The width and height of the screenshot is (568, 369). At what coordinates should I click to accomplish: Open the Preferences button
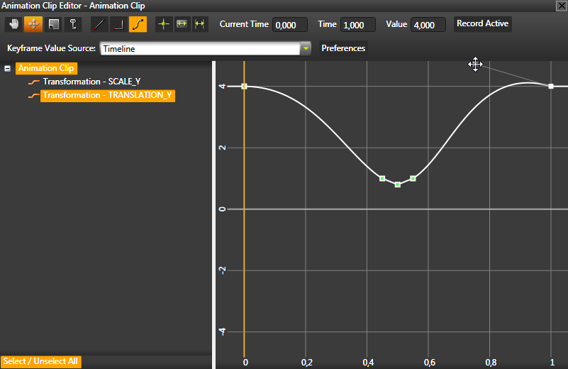(x=343, y=49)
